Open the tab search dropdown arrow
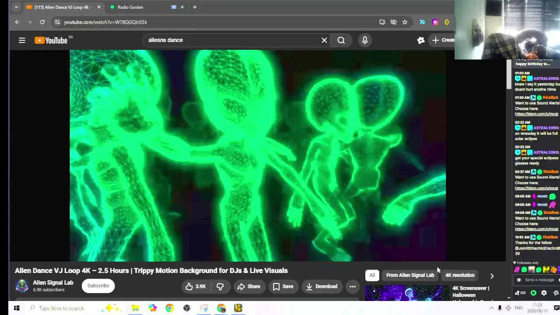 coord(16,7)
